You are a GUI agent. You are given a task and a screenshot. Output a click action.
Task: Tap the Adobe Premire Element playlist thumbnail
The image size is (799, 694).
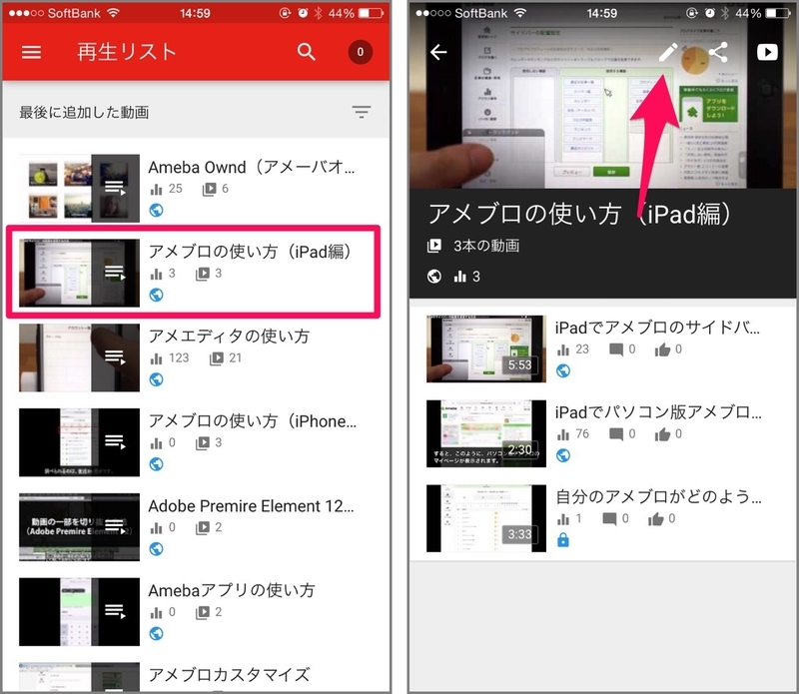pyautogui.click(x=79, y=527)
